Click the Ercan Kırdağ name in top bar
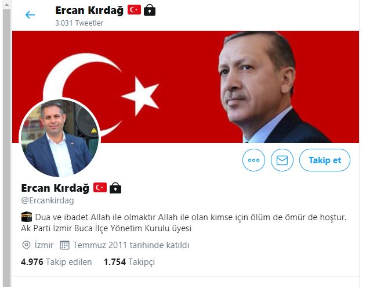 89,10
